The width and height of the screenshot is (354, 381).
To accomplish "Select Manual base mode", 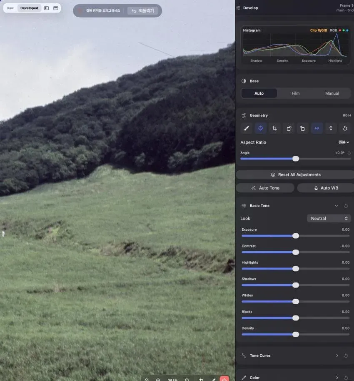I will 332,93.
